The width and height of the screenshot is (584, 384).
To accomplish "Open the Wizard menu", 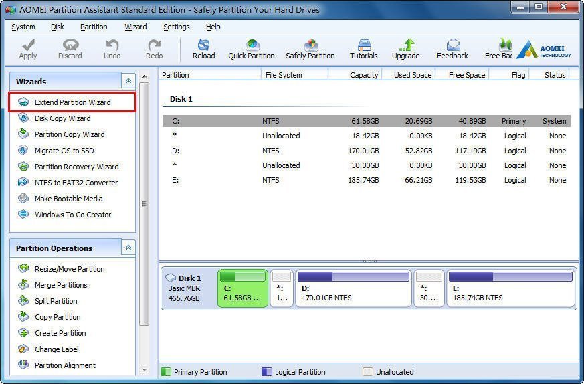I will click(136, 27).
